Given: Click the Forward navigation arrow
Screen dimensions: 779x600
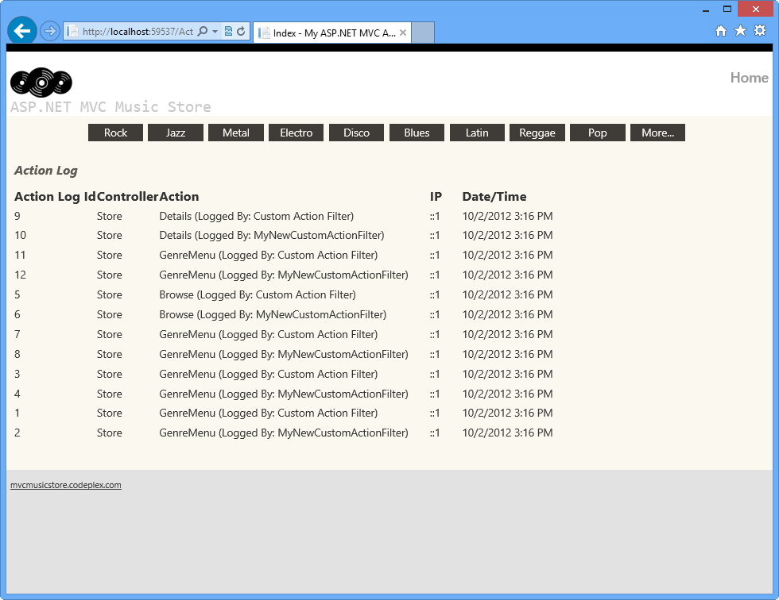Looking at the screenshot, I should [48, 30].
